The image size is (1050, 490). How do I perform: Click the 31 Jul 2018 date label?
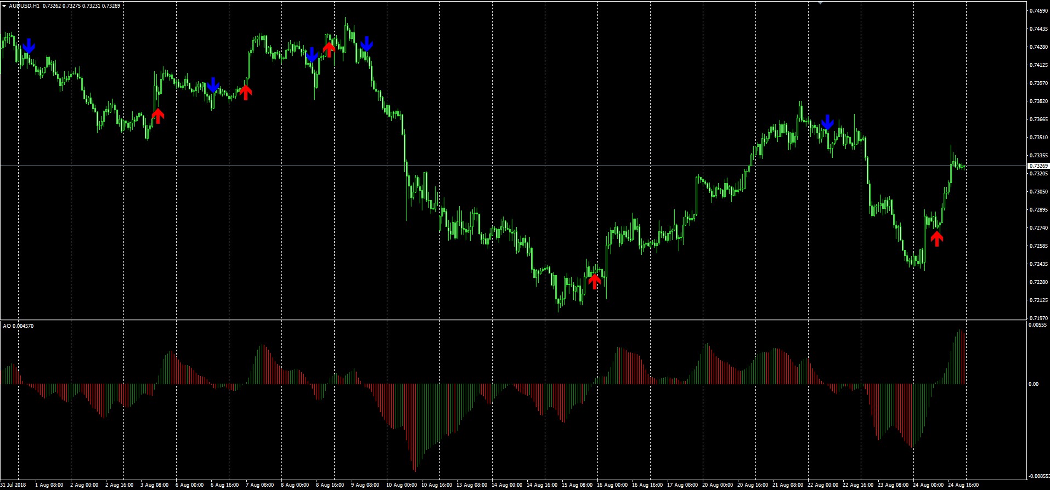pyautogui.click(x=13, y=485)
